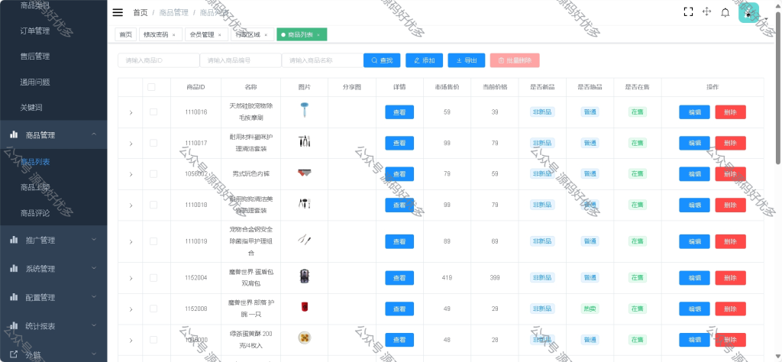782x362 pixels.
Task: Check the row checkbox for product 1110018
Action: pos(153,205)
